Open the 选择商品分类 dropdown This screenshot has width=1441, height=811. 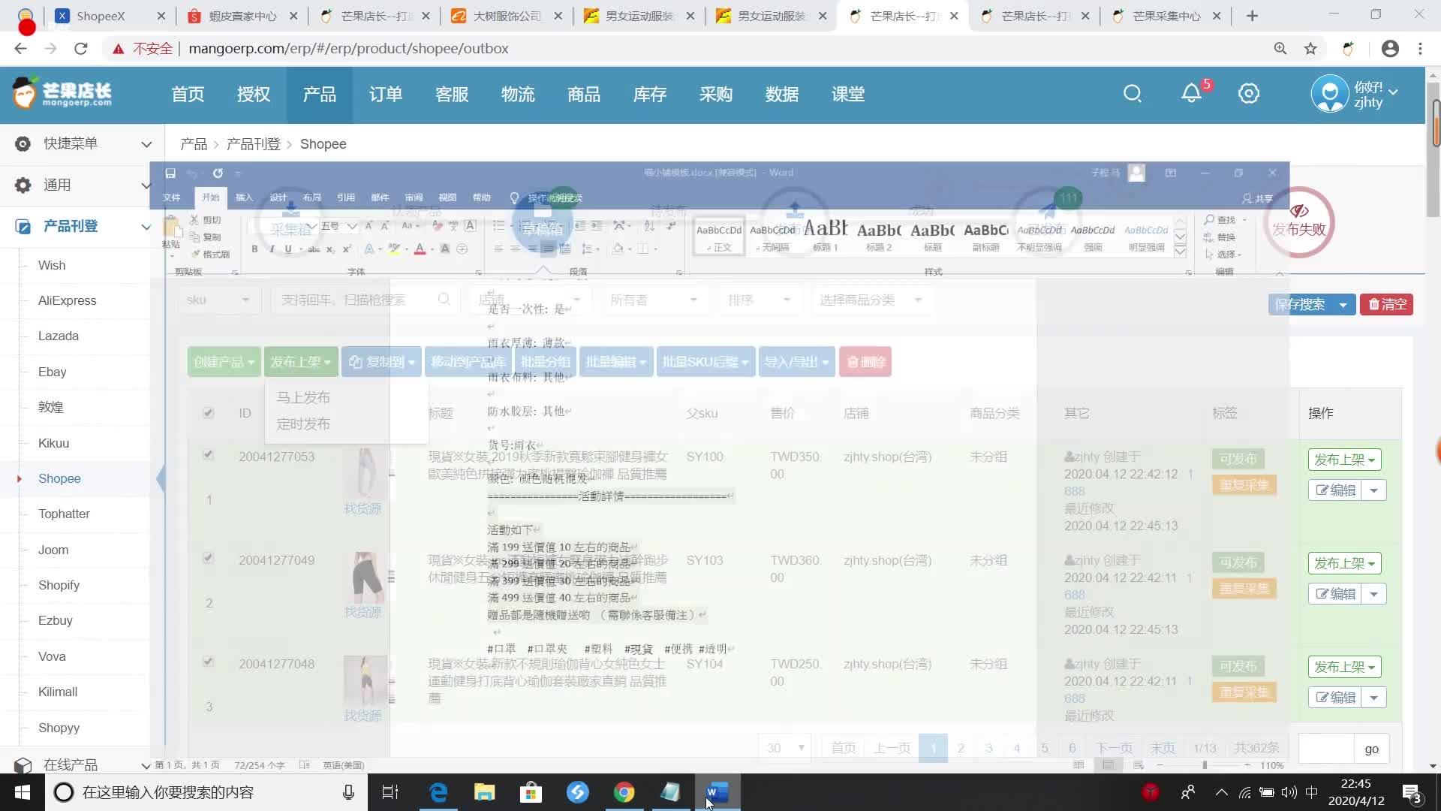(872, 299)
